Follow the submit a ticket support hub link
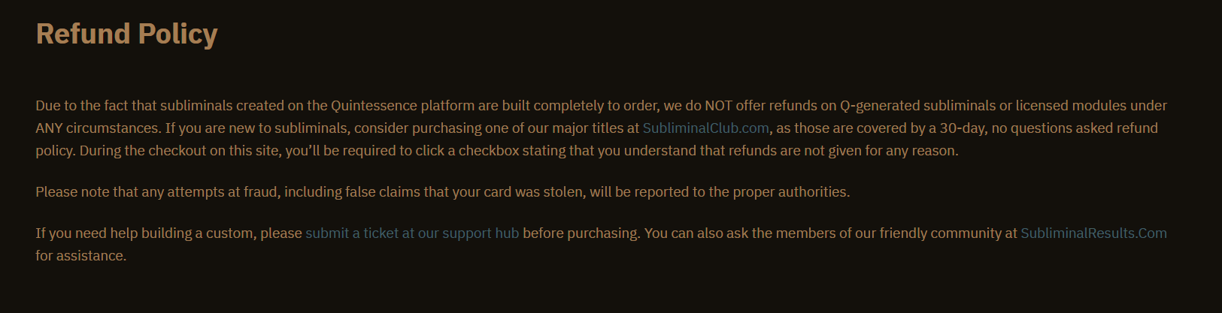1222x313 pixels. point(412,233)
